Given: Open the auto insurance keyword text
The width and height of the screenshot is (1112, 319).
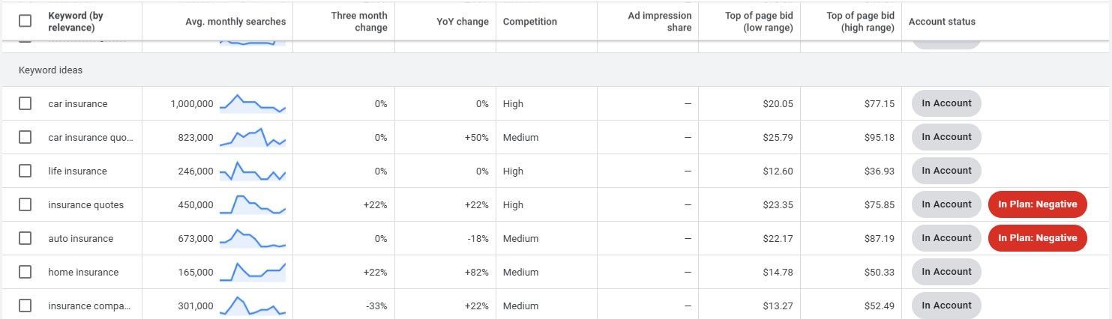Looking at the screenshot, I should pyautogui.click(x=81, y=239).
